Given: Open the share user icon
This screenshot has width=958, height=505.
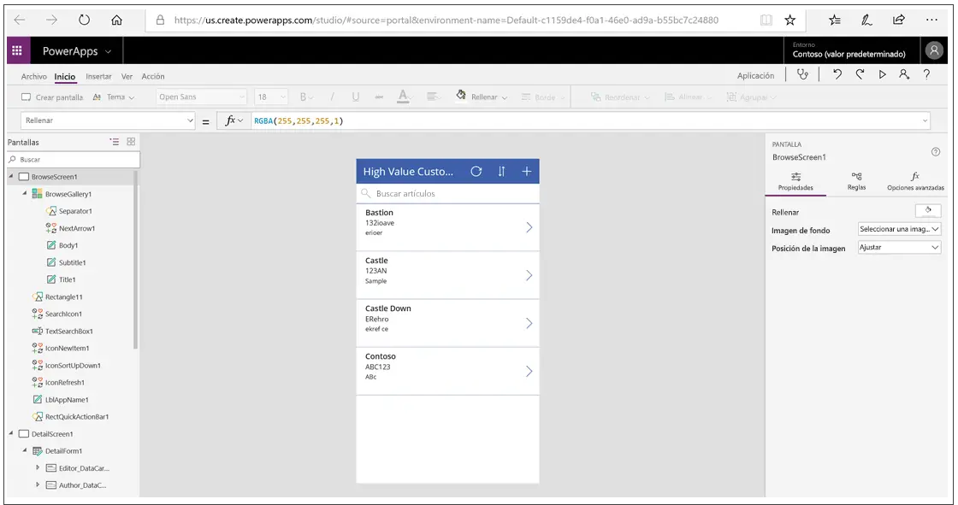Looking at the screenshot, I should pos(904,74).
